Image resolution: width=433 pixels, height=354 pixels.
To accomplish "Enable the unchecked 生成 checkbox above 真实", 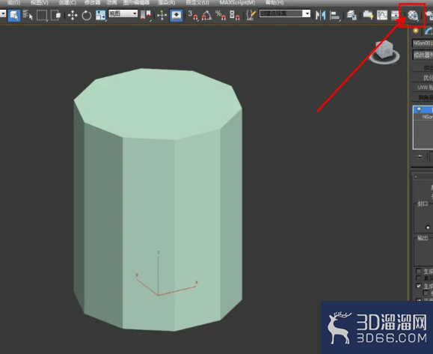I will [x=419, y=271].
